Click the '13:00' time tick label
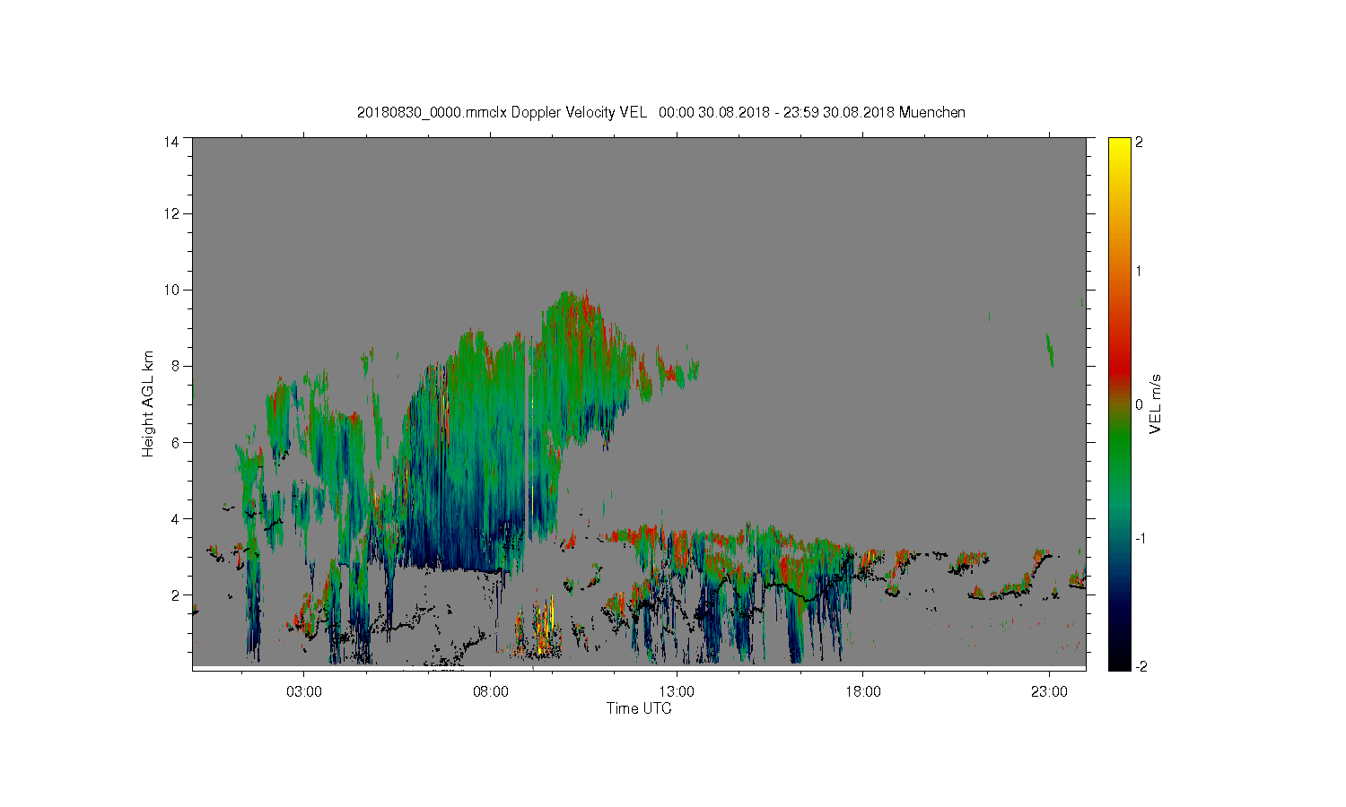This screenshot has width=1346, height=807. click(x=677, y=692)
